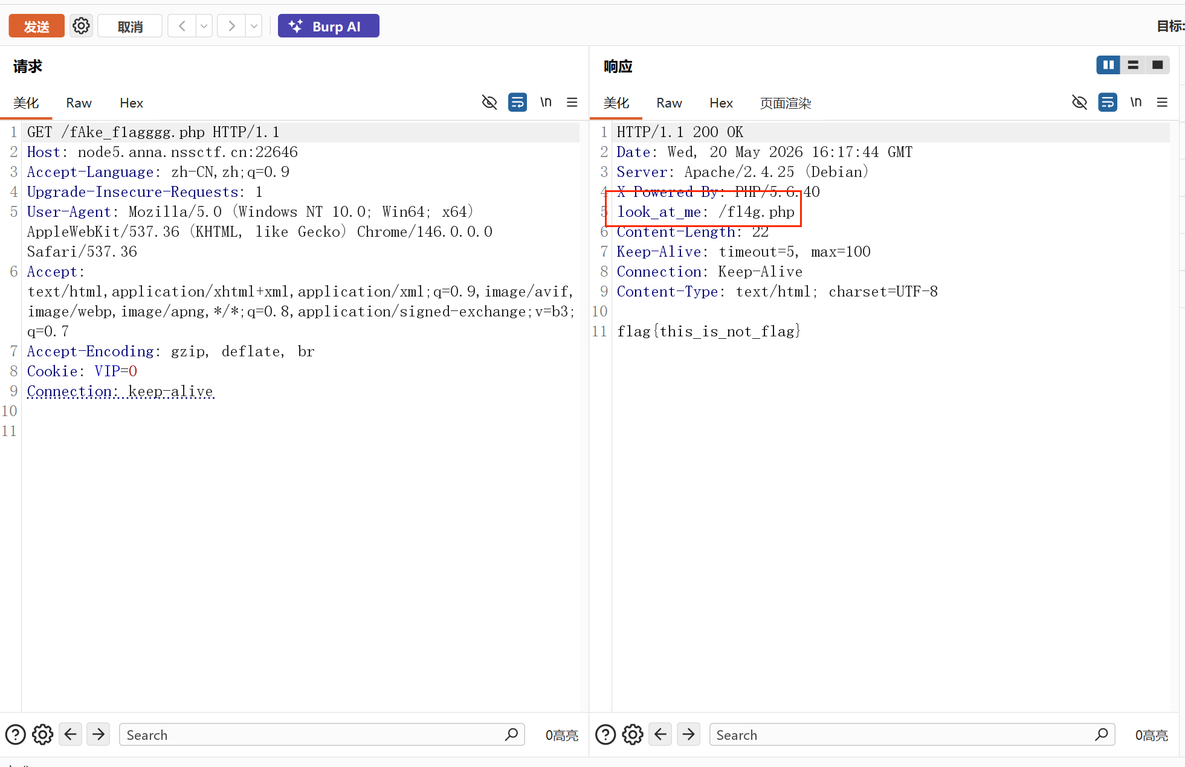Image resolution: width=1185 pixels, height=767 pixels.
Task: Focus the request Search input field
Action: point(321,734)
